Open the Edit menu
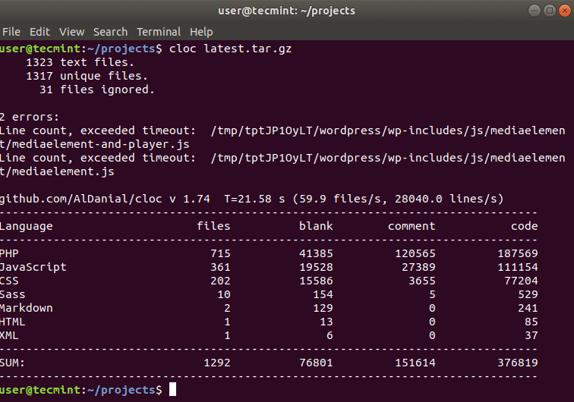This screenshot has height=402, width=574. (39, 32)
